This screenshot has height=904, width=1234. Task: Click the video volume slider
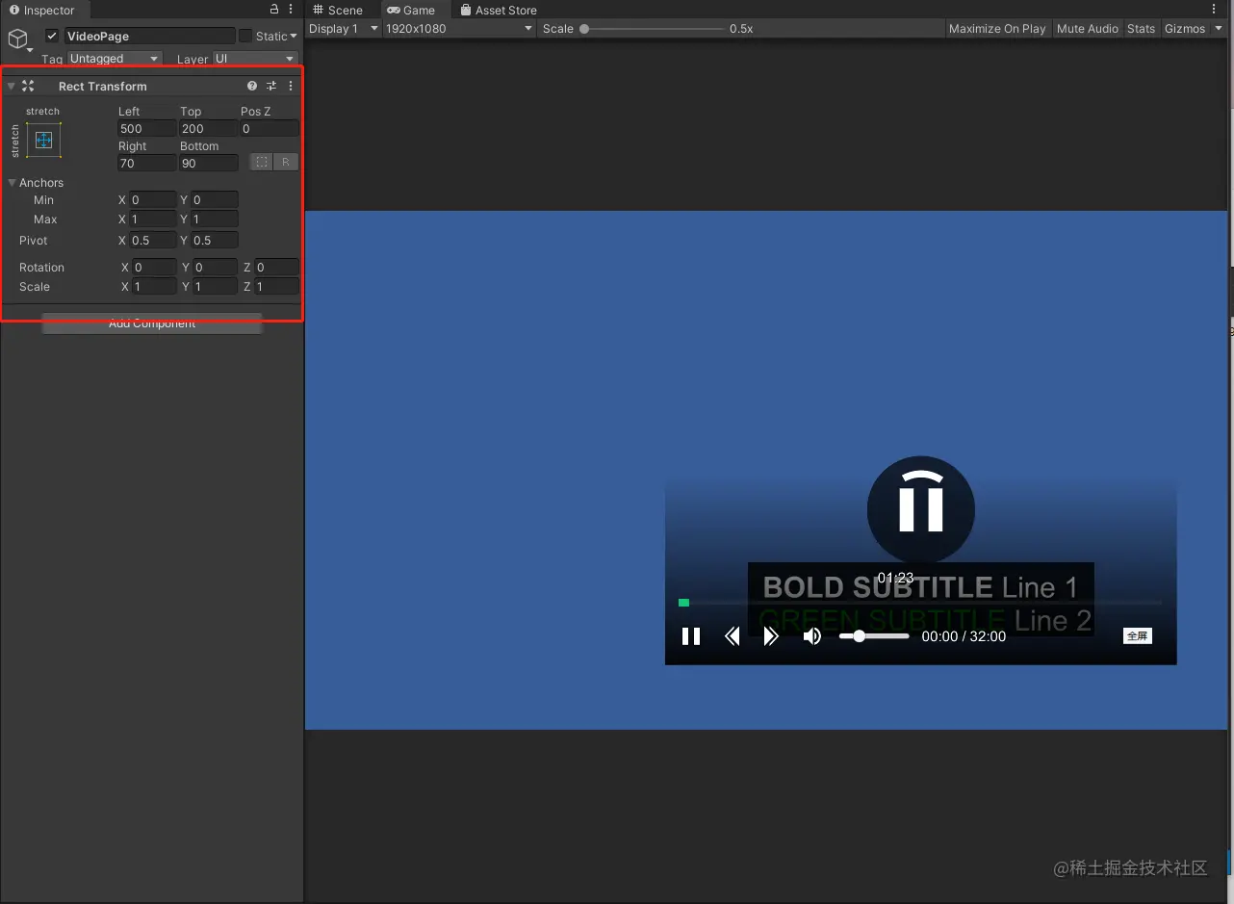click(874, 636)
